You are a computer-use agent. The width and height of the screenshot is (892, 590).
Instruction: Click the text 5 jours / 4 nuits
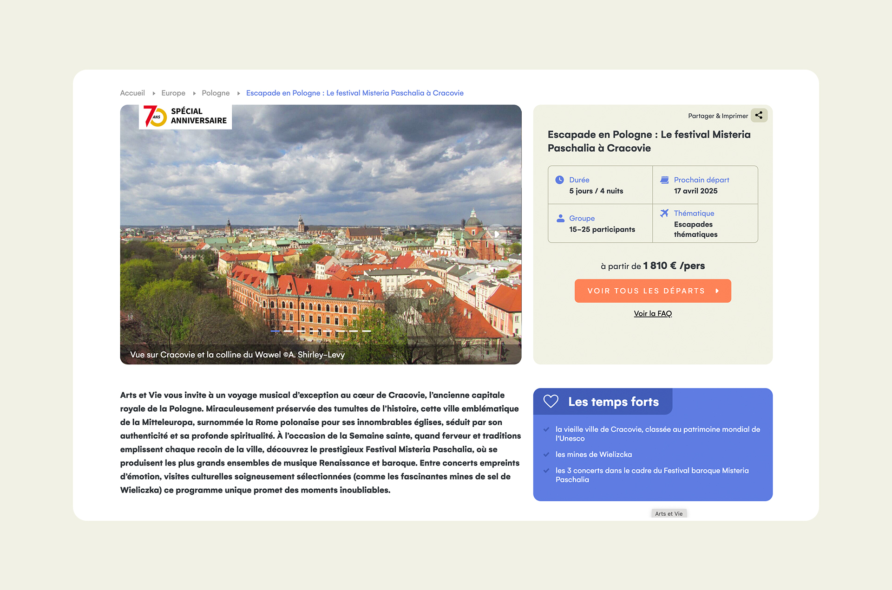pyautogui.click(x=596, y=191)
